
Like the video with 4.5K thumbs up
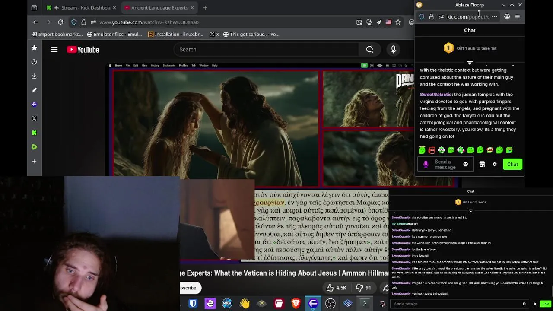pyautogui.click(x=337, y=288)
